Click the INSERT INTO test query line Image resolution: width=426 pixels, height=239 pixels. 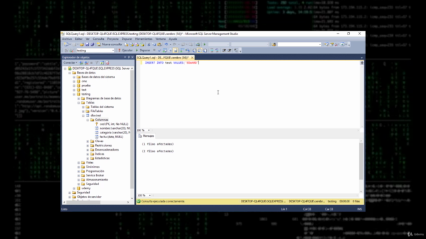pyautogui.click(x=172, y=62)
